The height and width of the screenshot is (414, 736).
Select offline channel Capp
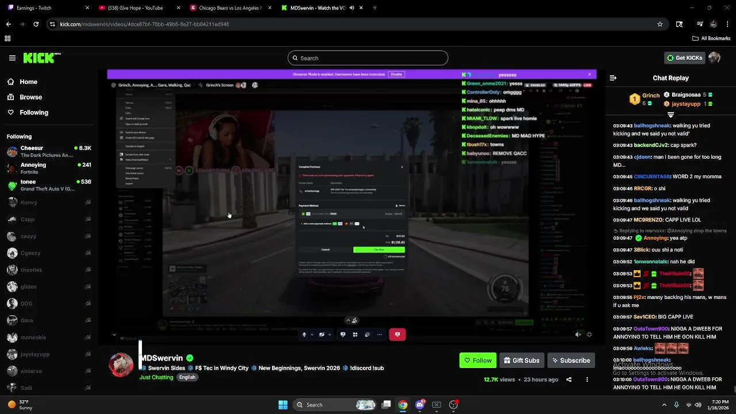[49, 219]
